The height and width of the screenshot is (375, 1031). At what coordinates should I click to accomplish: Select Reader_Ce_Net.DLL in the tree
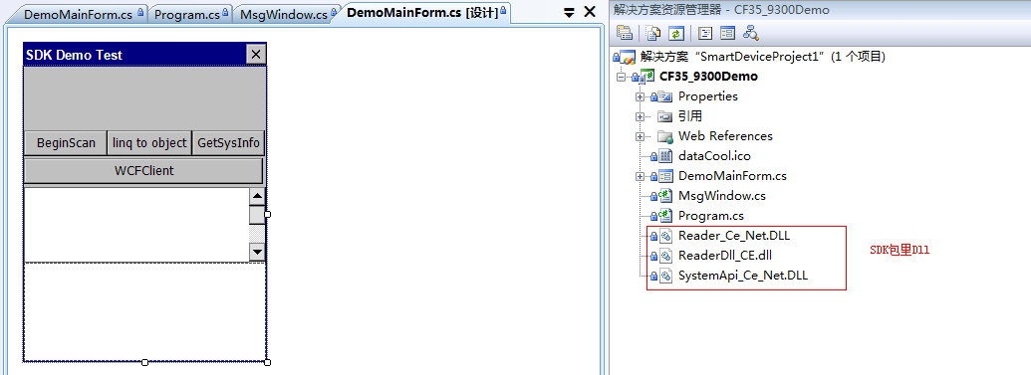tap(734, 236)
